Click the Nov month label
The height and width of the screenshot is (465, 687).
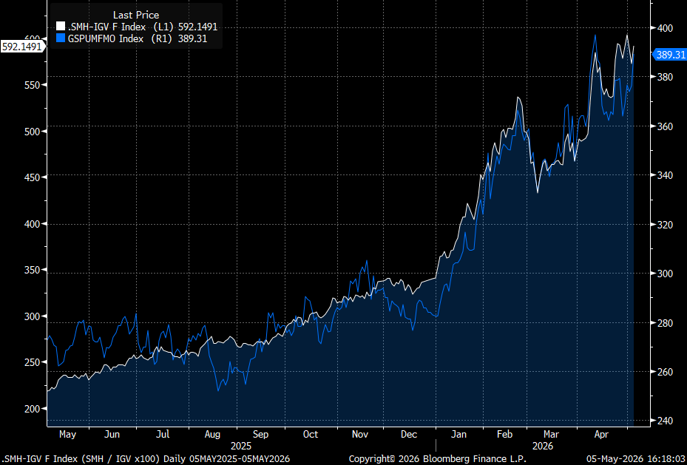point(361,435)
